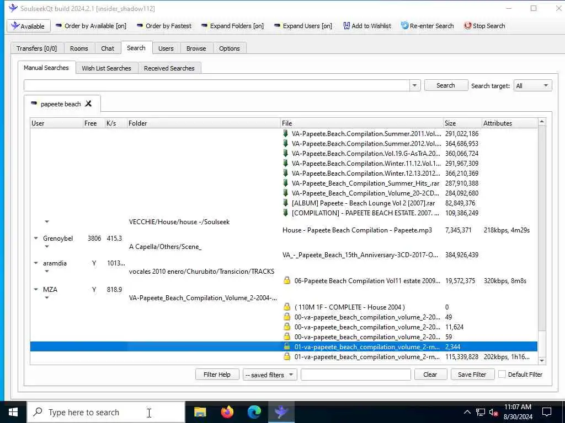The image size is (565, 423).
Task: Open the saved filters dropdown
Action: [269, 375]
